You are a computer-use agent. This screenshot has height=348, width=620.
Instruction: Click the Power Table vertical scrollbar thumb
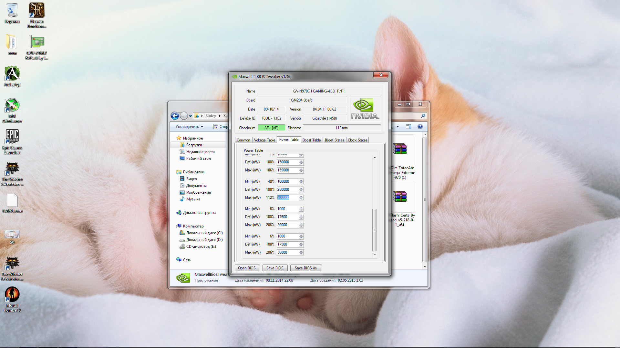click(375, 230)
